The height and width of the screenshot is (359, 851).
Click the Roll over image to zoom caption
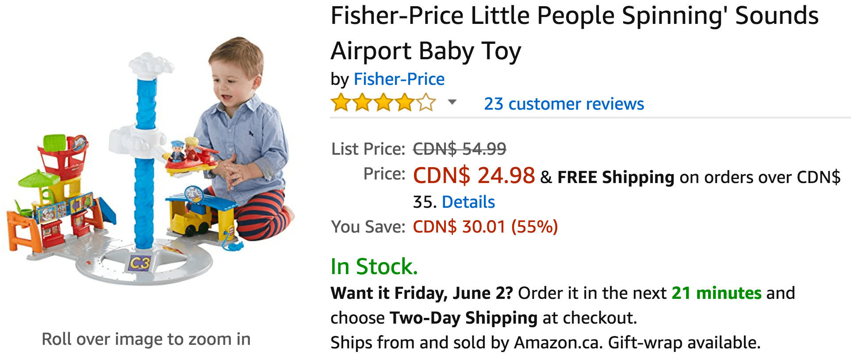(x=146, y=339)
